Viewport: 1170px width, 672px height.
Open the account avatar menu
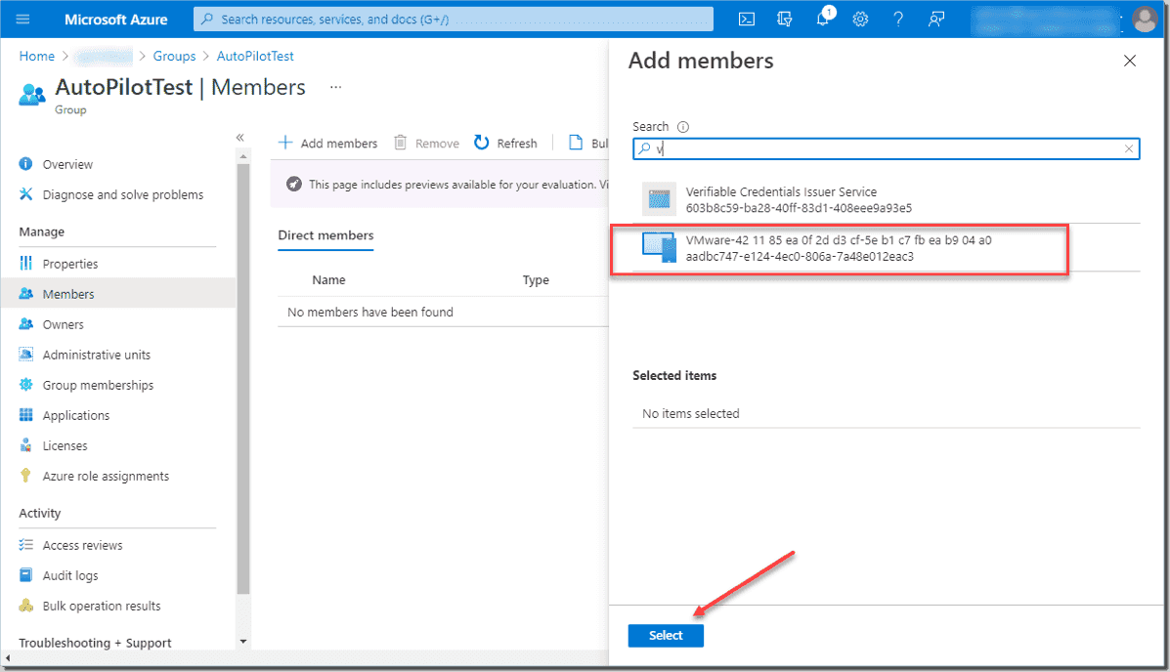pyautogui.click(x=1144, y=20)
